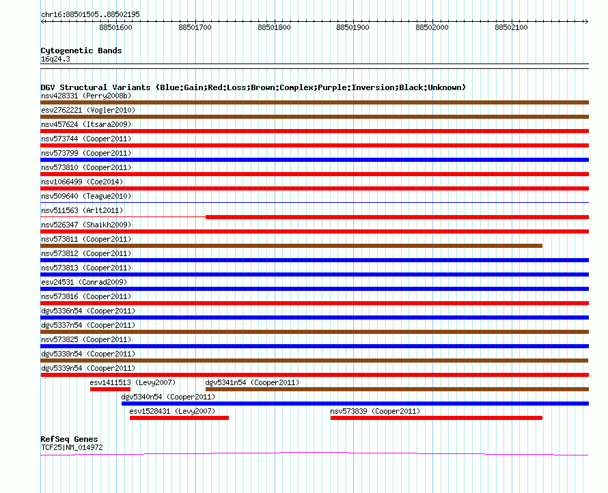The image size is (608, 493).
Task: Click the red bar under nsv573839
Action: point(437,418)
